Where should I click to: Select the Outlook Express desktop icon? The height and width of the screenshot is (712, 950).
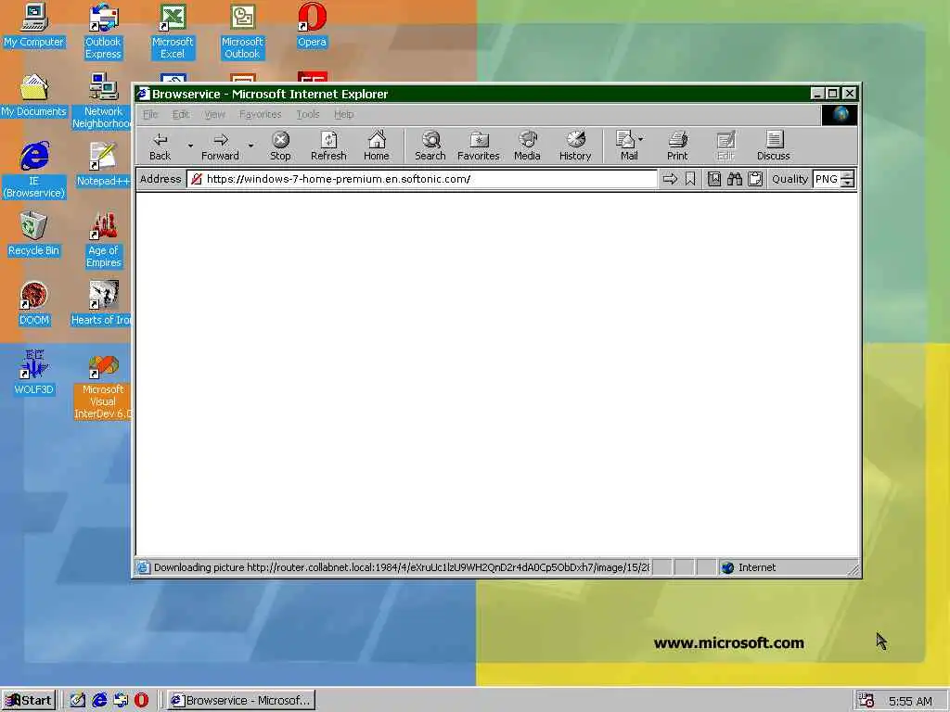coord(103,32)
